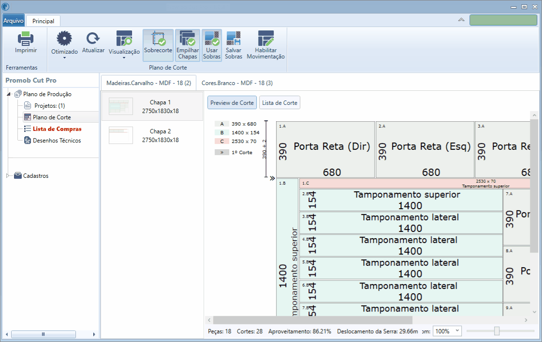Switch to Cores.Branco MDF 18 tab
The height and width of the screenshot is (342, 542).
click(237, 83)
